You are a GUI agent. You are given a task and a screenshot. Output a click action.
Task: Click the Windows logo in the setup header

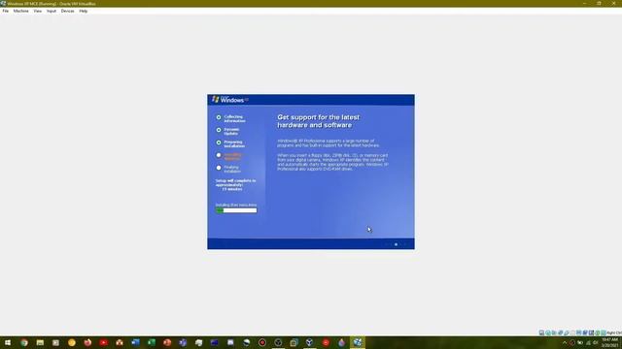click(x=216, y=99)
